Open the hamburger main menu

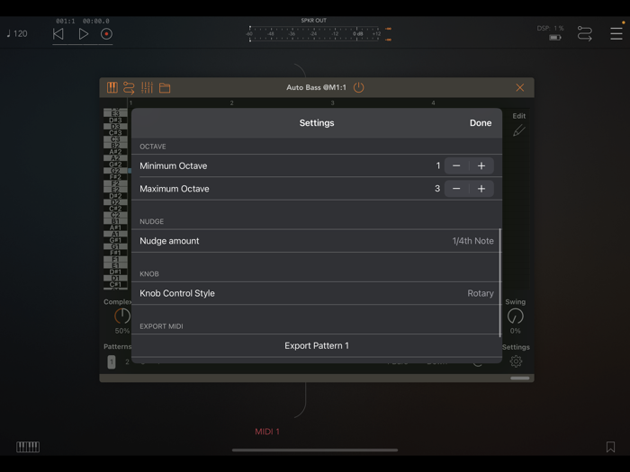click(616, 34)
